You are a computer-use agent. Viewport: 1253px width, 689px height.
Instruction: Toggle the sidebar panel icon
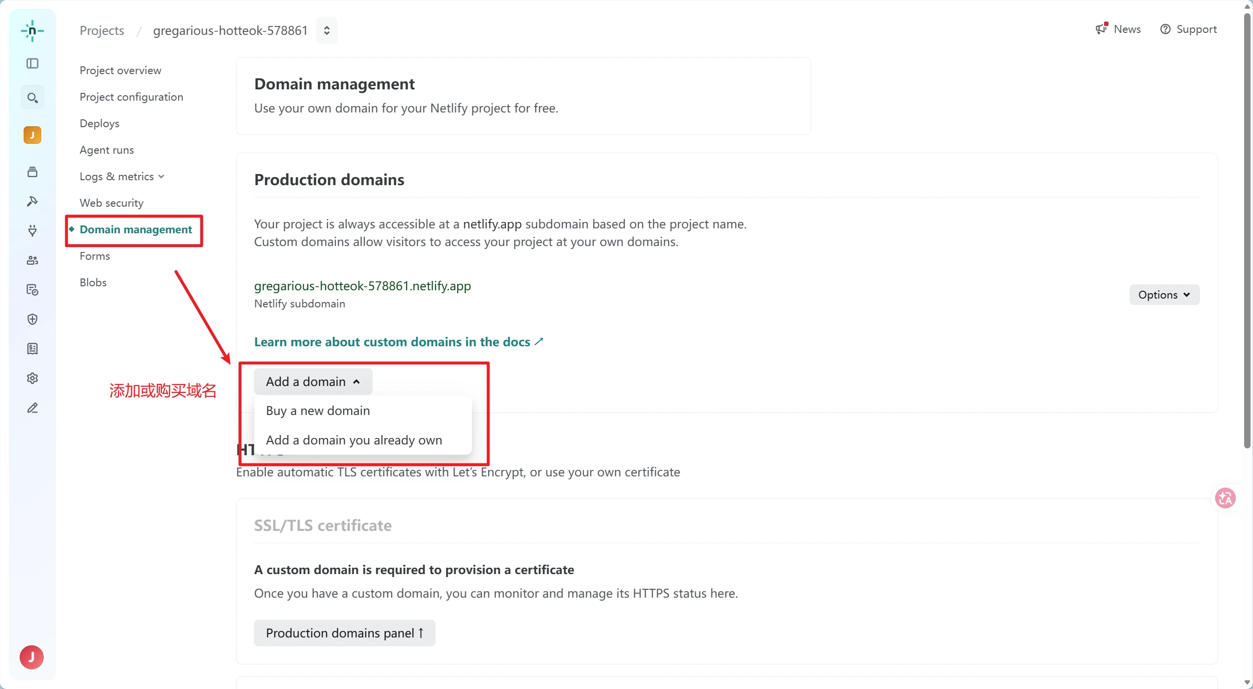click(x=32, y=63)
